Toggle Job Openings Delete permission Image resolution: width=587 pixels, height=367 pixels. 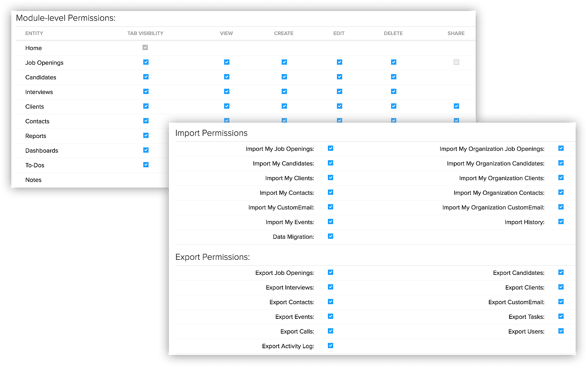point(394,62)
